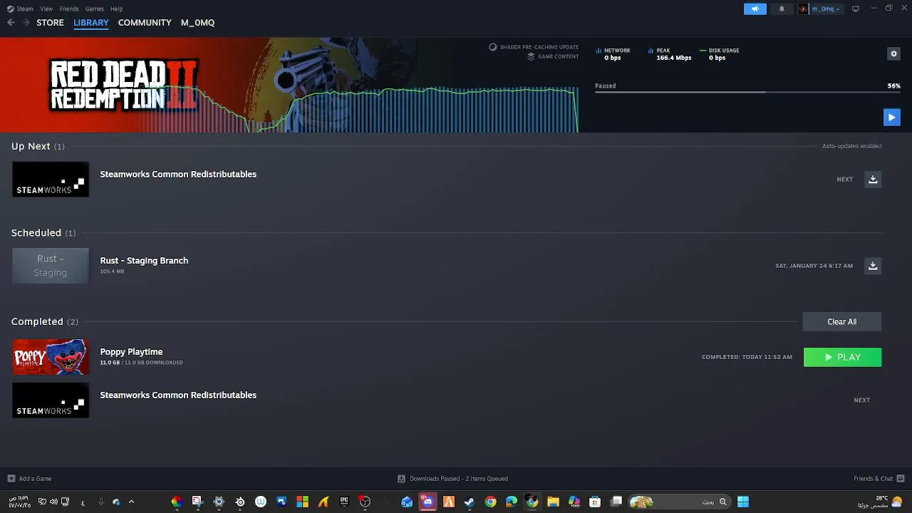Resume the paused Red Dead Redemption download

point(891,118)
